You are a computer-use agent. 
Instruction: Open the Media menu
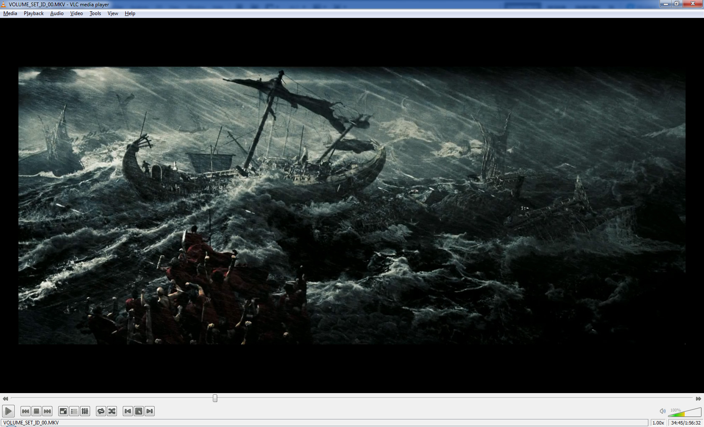click(x=10, y=13)
